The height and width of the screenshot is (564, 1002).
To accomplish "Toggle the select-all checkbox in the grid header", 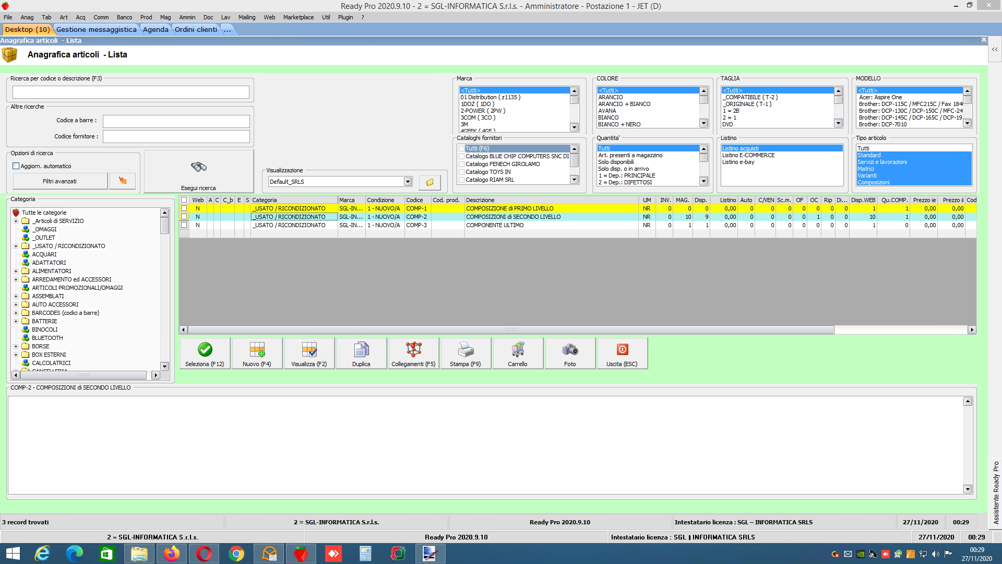I will click(x=184, y=200).
